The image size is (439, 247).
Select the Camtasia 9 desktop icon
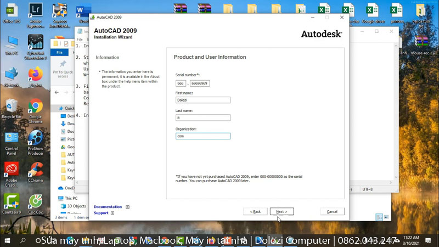pos(12,203)
